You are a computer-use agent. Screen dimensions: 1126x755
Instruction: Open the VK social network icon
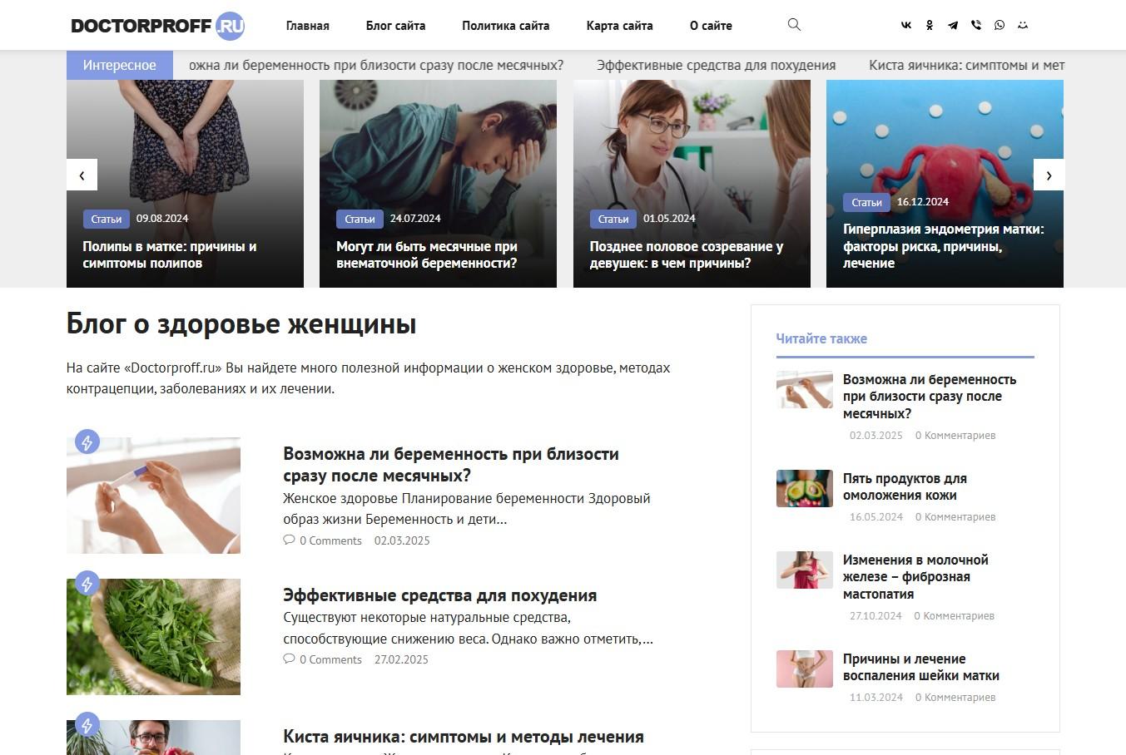pos(906,26)
